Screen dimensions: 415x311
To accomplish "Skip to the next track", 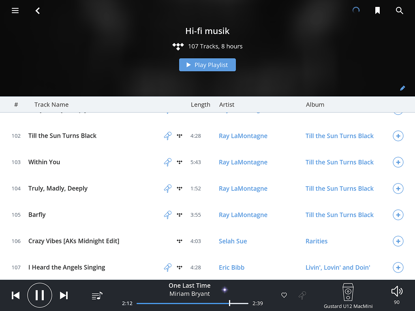I will [64, 295].
